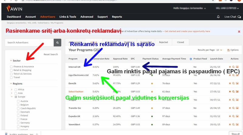Open the Select Fashion program link
Image resolution: width=243 pixels, height=135 pixels.
(x=76, y=92)
